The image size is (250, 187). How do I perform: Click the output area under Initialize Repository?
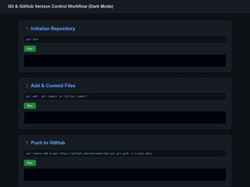[125, 60]
